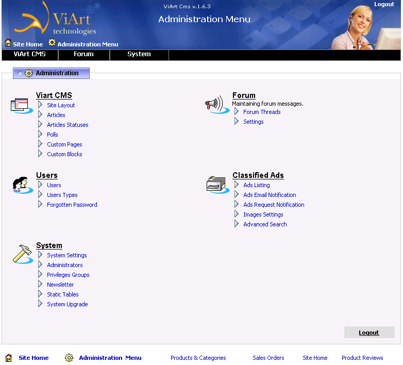403x365 pixels.
Task: Open Ads Request Notification link
Action: [x=274, y=205]
